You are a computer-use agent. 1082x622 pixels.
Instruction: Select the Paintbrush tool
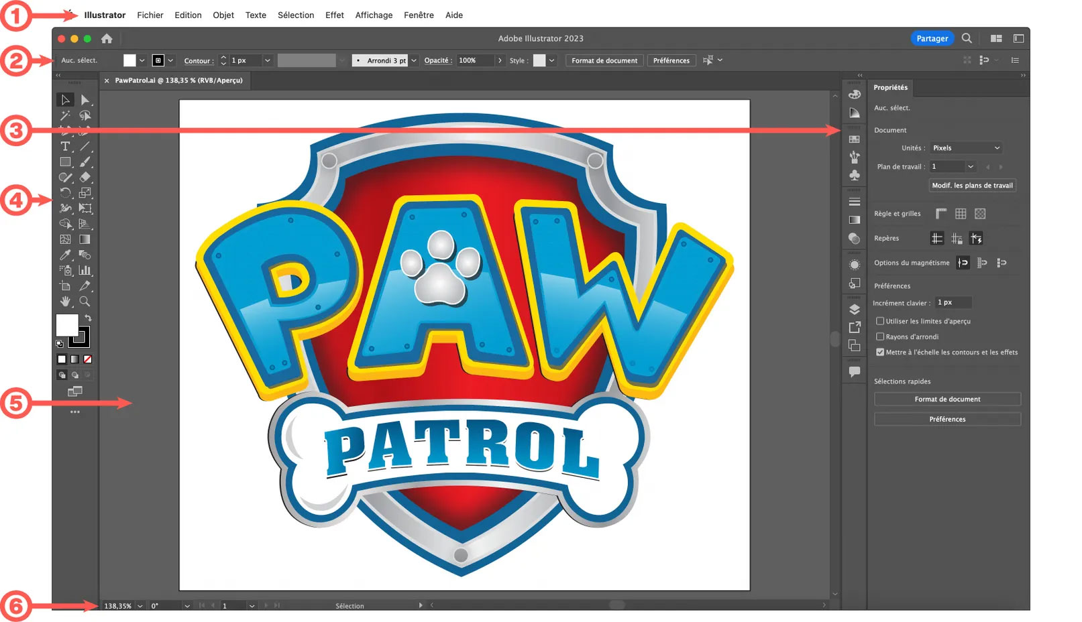click(85, 162)
